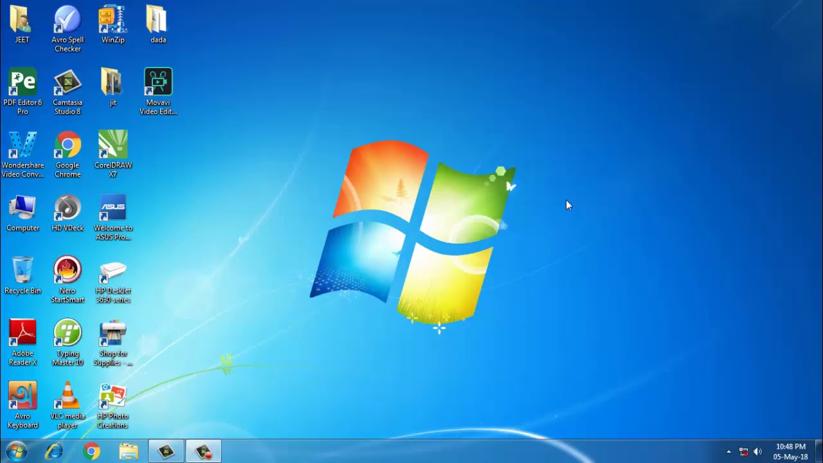Open the clock showing 10:48 PM

pyautogui.click(x=790, y=451)
